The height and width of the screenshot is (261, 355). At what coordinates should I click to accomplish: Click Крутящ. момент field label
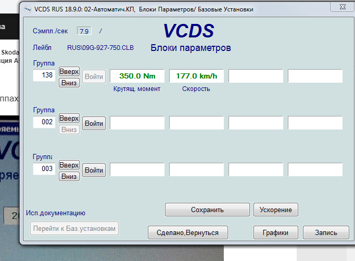[137, 89]
